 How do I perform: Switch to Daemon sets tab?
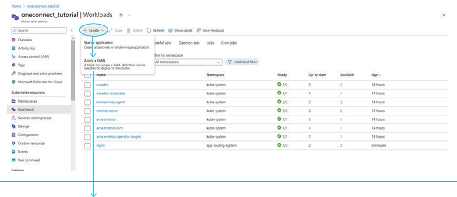(189, 43)
